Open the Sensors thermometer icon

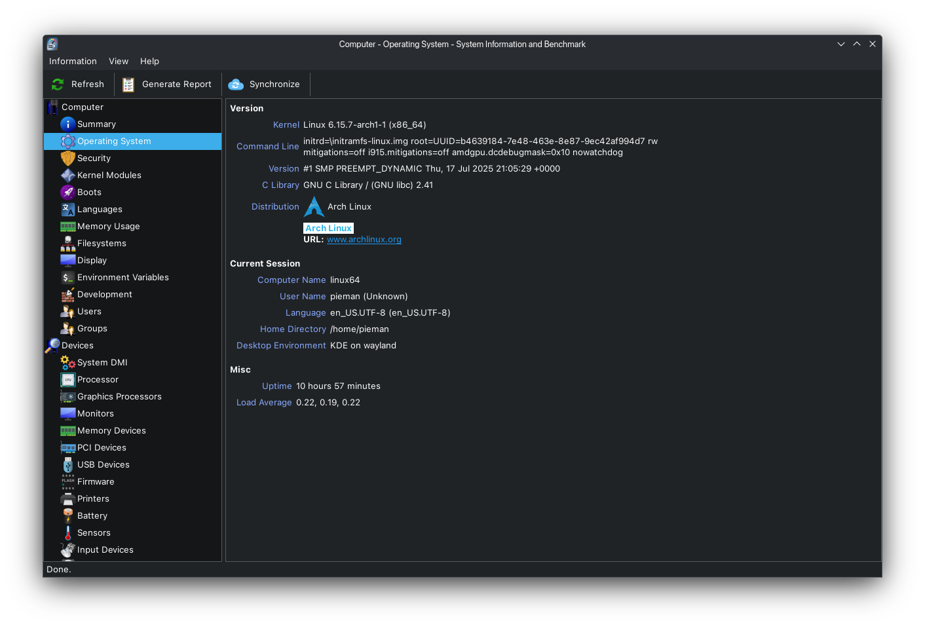pos(67,532)
